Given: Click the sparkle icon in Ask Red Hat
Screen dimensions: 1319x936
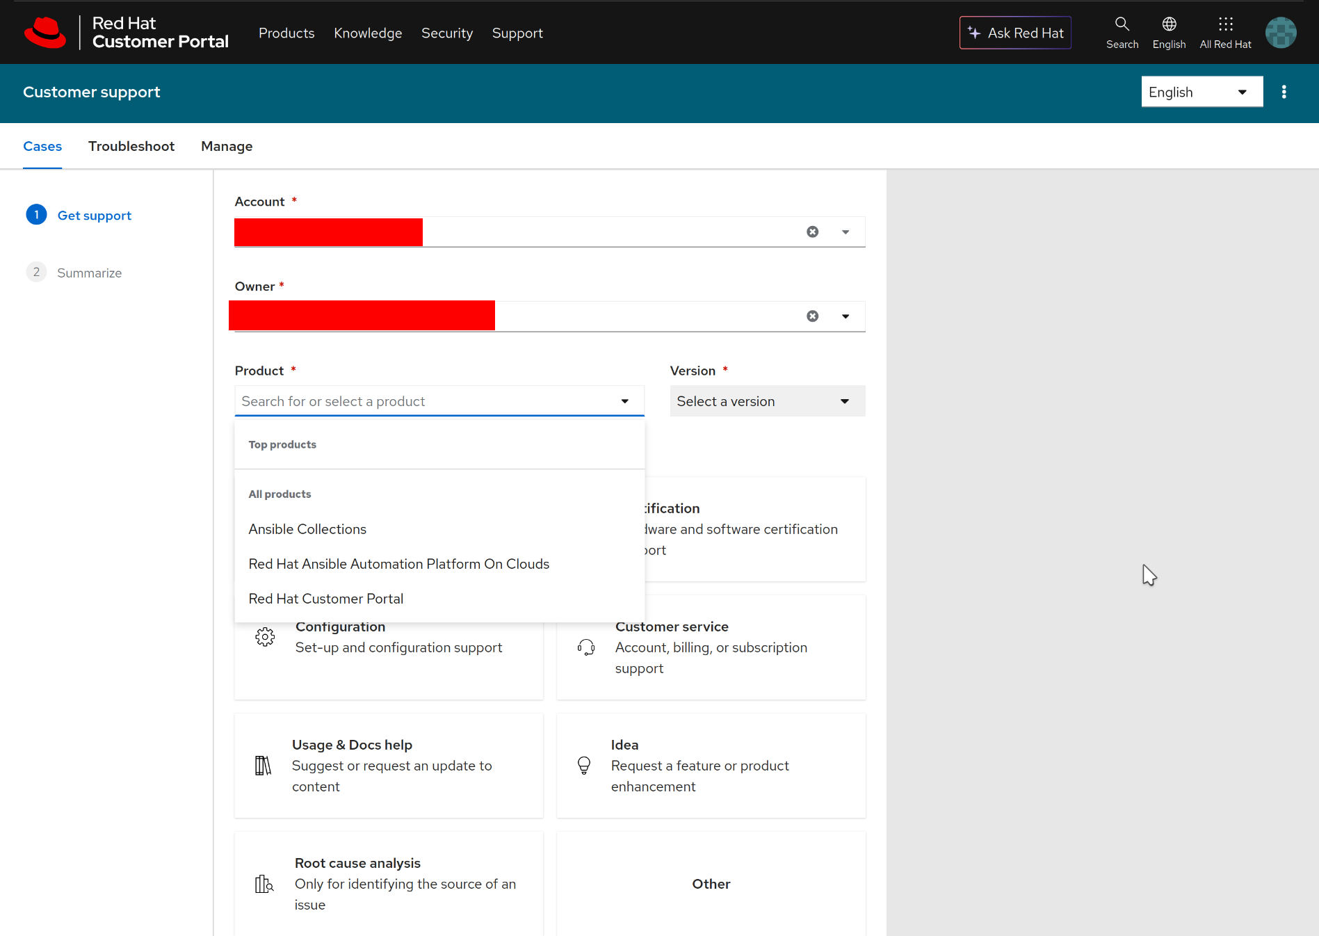Looking at the screenshot, I should (974, 33).
